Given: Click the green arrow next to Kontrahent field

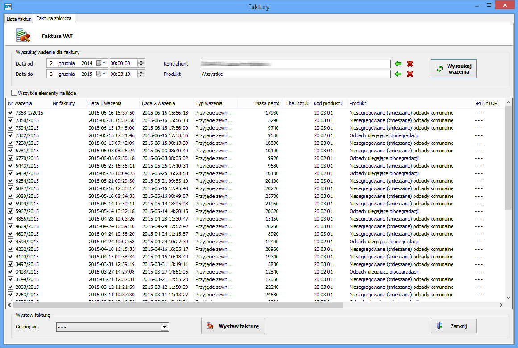Looking at the screenshot, I should (x=398, y=64).
